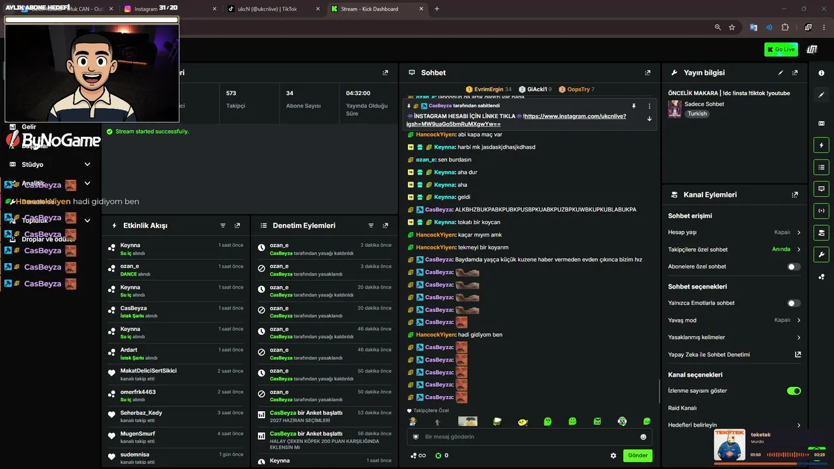Open browser zoom magnifier icon

tap(717, 27)
